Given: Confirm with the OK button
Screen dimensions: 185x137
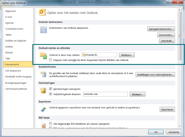Looking at the screenshot, I should (156, 132).
